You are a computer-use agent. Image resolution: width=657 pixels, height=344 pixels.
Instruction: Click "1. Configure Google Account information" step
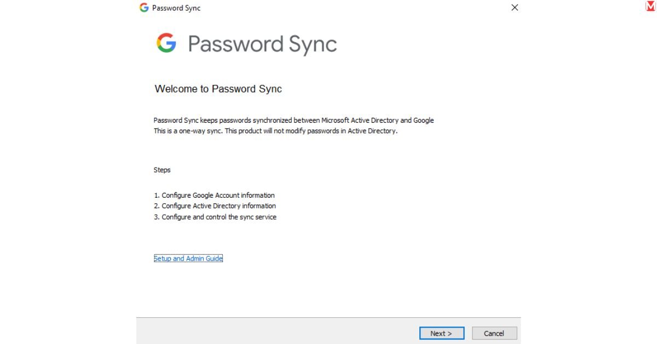point(214,195)
